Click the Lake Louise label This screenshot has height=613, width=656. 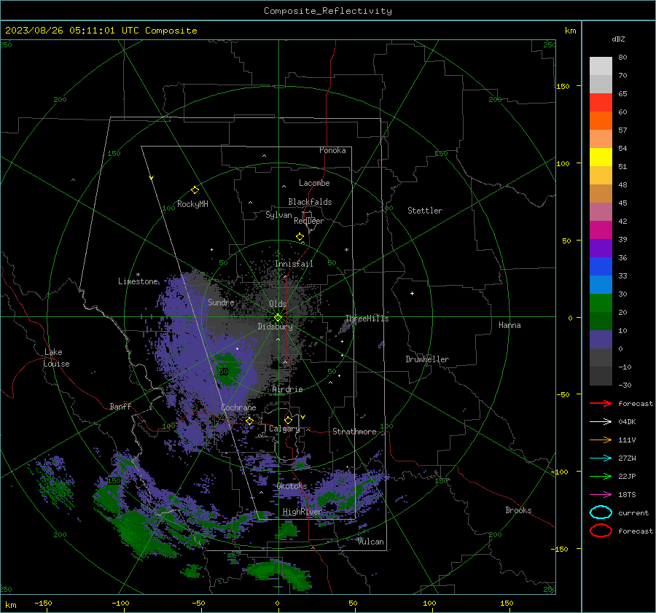tap(56, 358)
